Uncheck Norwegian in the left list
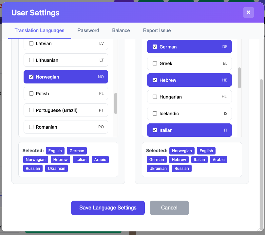 tap(31, 77)
